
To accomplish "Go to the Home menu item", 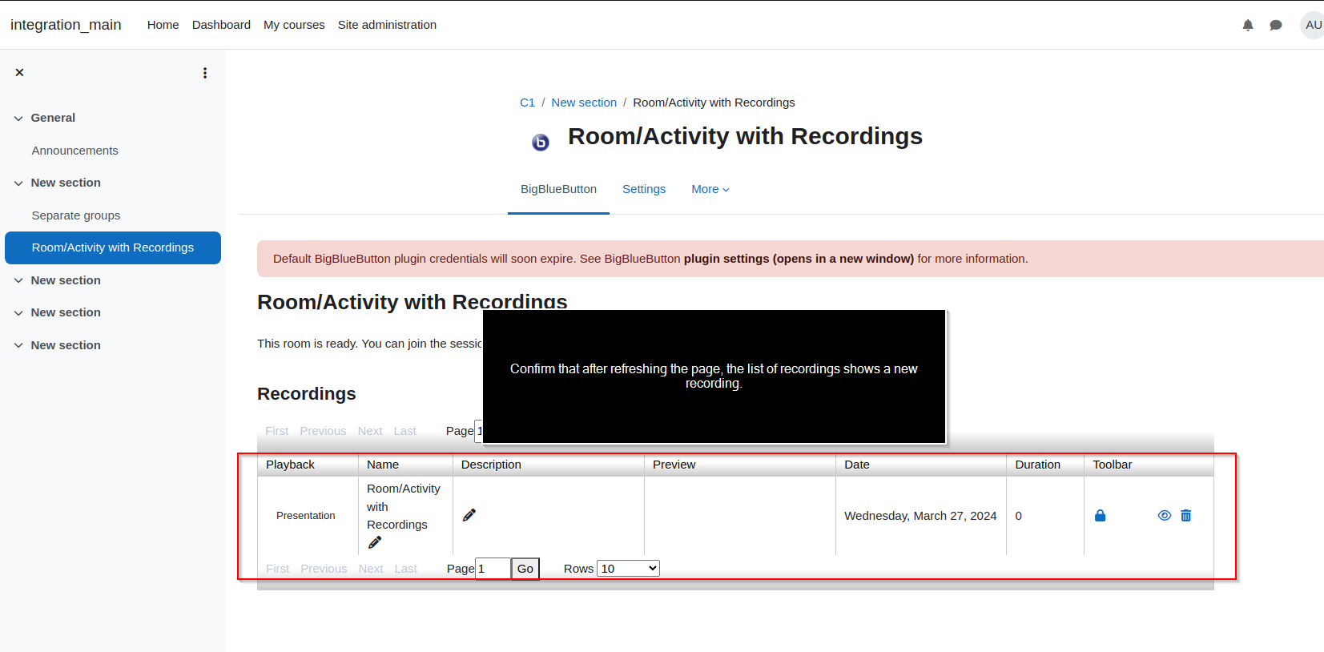I will (x=163, y=25).
